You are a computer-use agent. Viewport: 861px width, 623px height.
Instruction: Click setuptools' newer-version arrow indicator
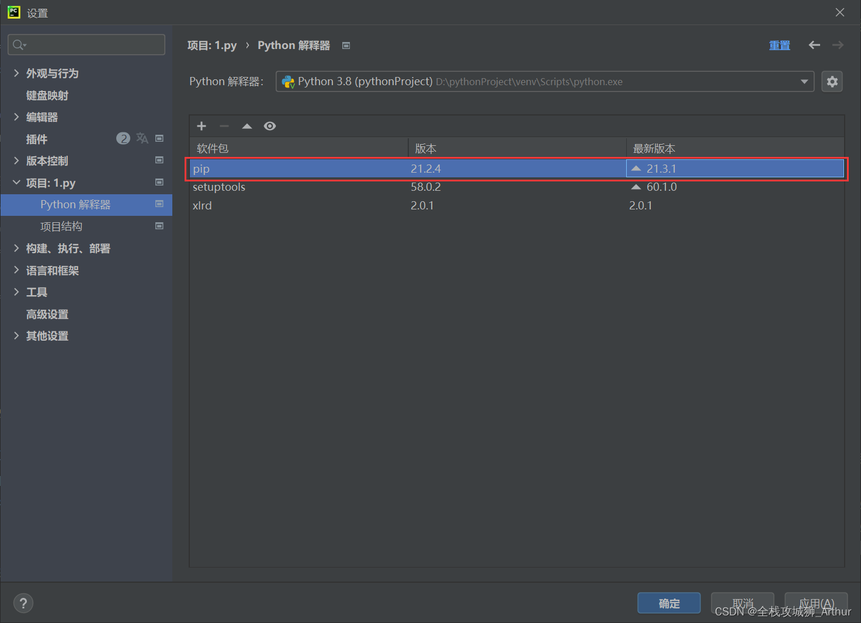(636, 187)
